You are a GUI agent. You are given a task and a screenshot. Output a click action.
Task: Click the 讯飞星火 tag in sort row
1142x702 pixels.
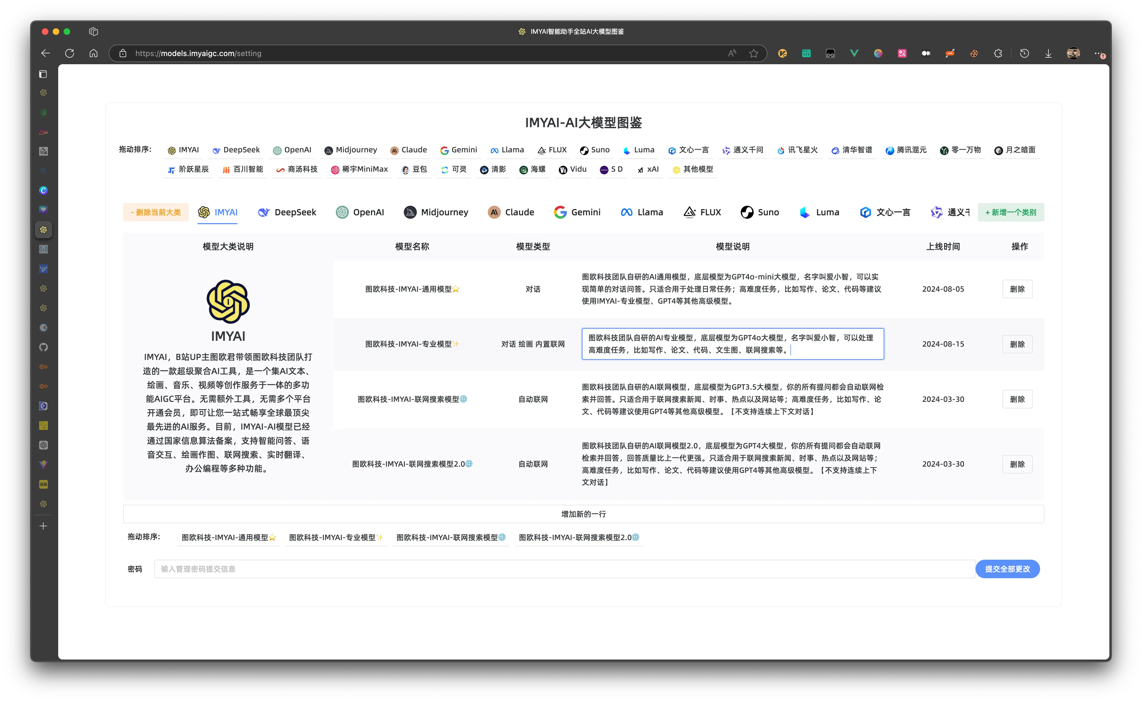pos(797,150)
